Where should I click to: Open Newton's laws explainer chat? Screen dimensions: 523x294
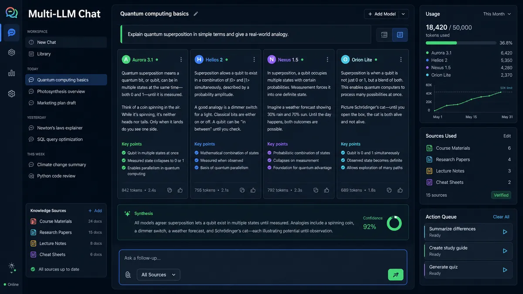pyautogui.click(x=66, y=128)
